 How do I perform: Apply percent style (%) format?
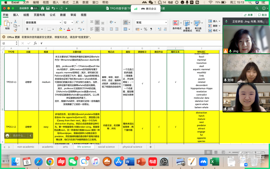click(145, 29)
